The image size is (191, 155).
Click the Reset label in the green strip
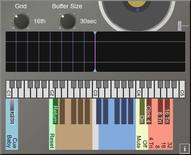click(x=52, y=141)
